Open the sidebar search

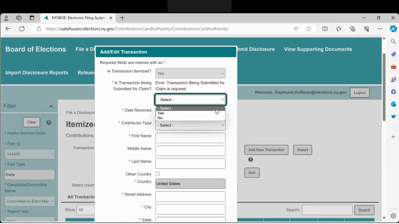pyautogui.click(x=393, y=41)
